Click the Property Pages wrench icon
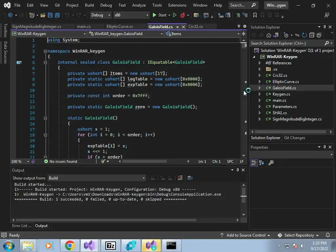 (x=271, y=163)
